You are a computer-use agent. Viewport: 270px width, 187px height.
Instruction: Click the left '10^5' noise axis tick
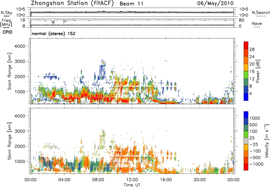[x=21, y=9]
